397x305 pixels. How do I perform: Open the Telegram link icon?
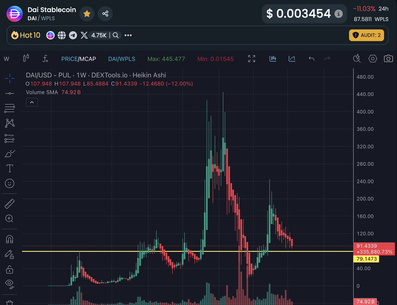click(73, 35)
